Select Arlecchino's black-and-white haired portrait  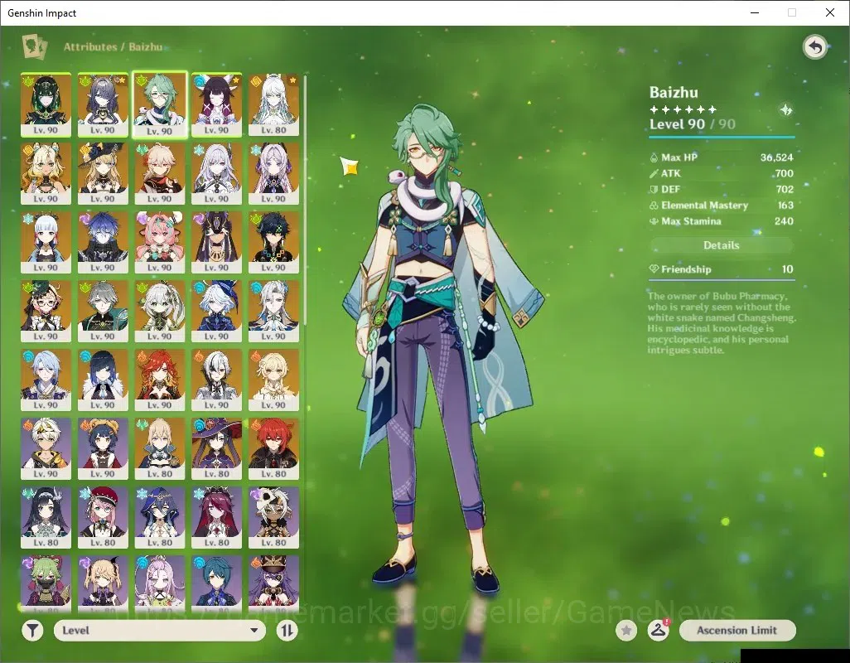[217, 380]
